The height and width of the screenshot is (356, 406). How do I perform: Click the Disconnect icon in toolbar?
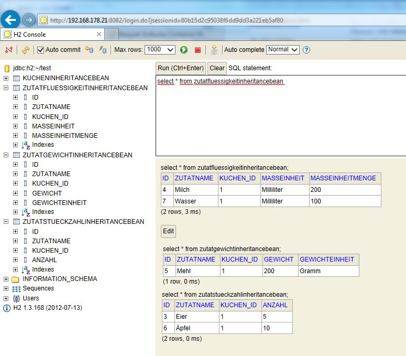pos(9,50)
